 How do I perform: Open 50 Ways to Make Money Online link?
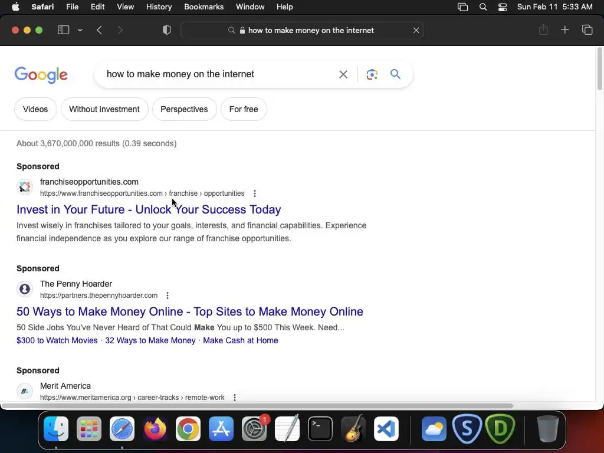pos(190,311)
